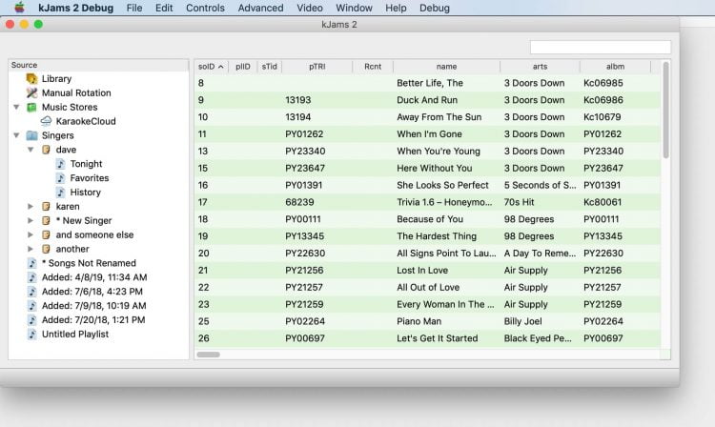Click the 'Billy Joel' artist cell
Viewport: 715px width, 427px height.
pyautogui.click(x=522, y=321)
